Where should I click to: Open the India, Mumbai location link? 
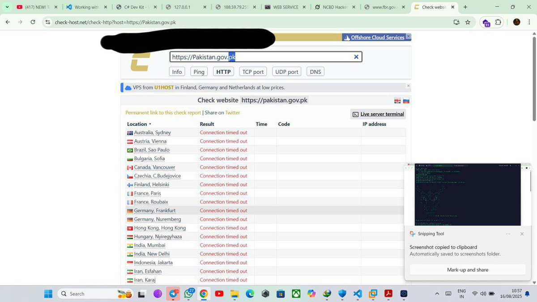[149, 245]
